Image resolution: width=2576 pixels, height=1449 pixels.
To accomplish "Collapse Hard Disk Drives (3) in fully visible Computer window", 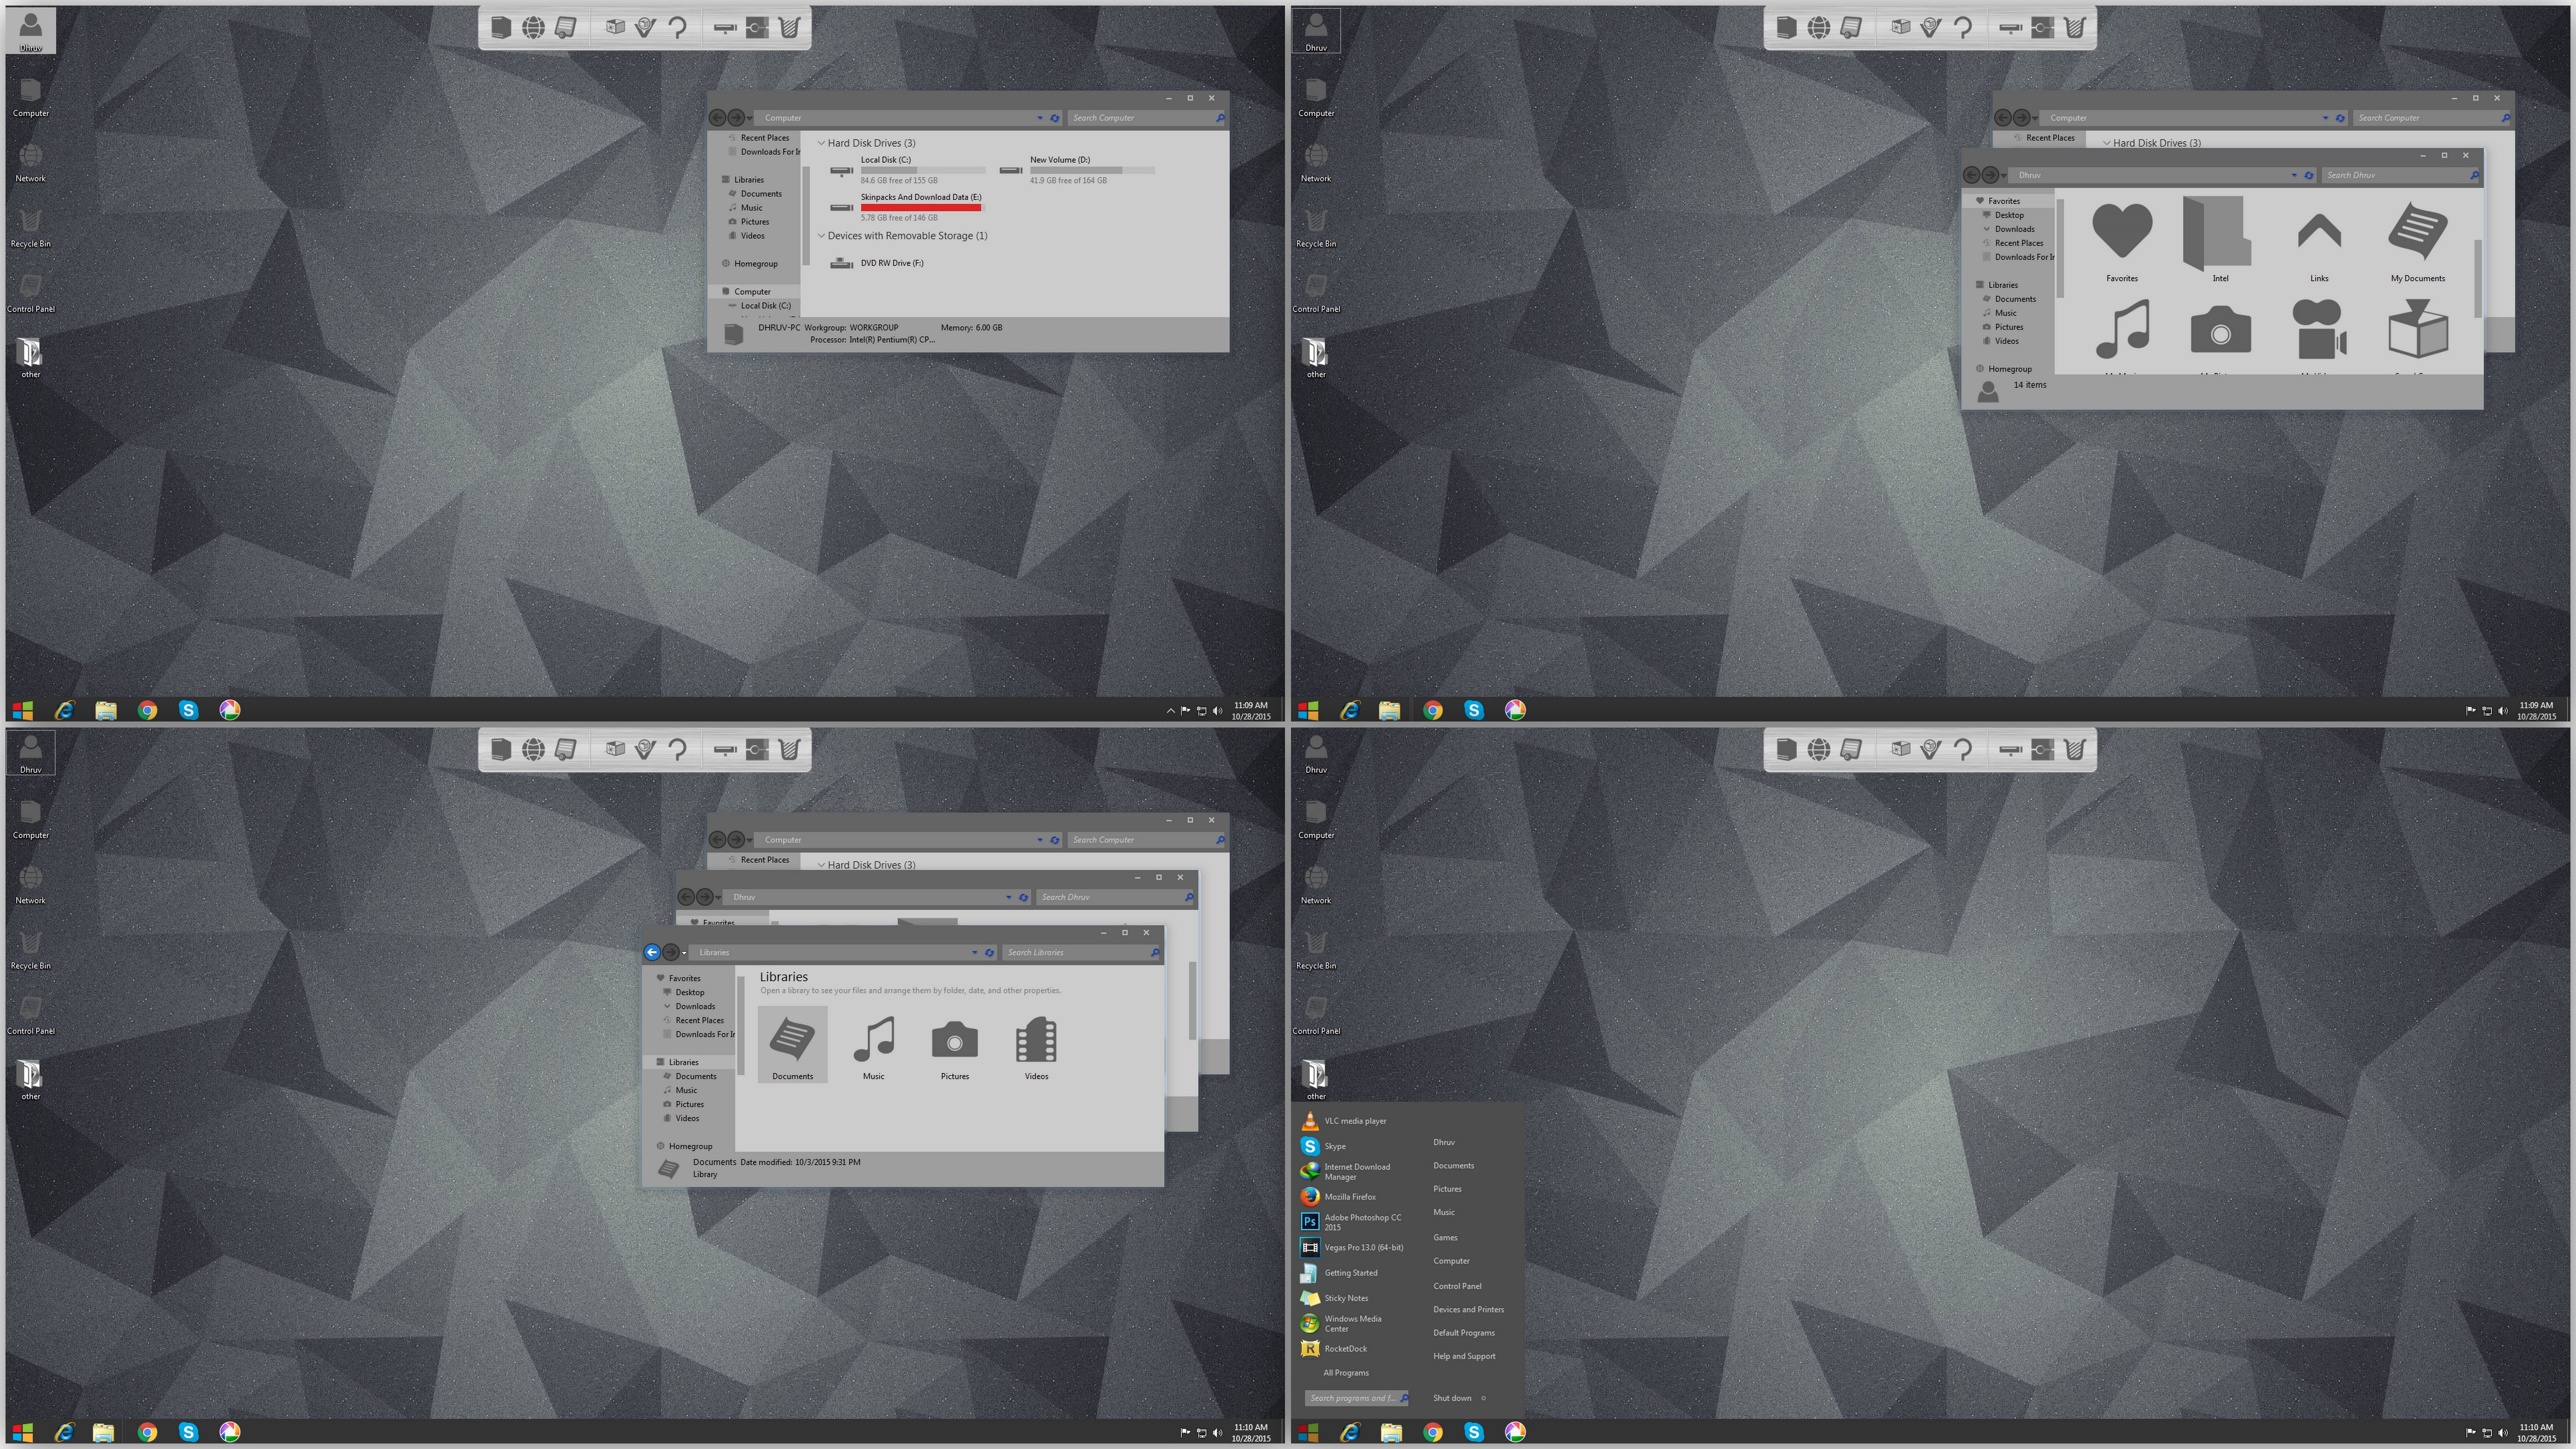I will pyautogui.click(x=822, y=143).
